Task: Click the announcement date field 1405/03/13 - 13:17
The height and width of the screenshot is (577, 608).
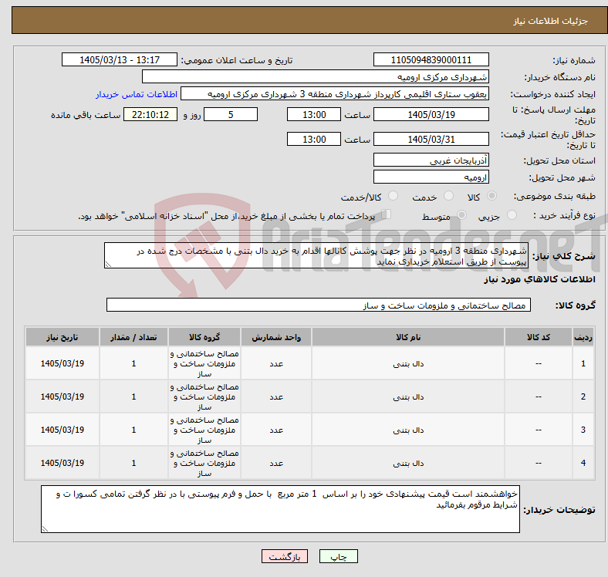Action: (120, 59)
